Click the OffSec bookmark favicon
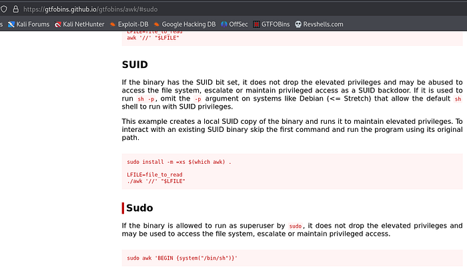 tap(224, 25)
